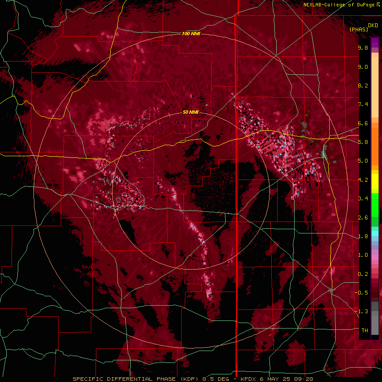The height and width of the screenshot is (382, 382).
Task: Click the 4.2 value on the legend
Action: pos(363,180)
